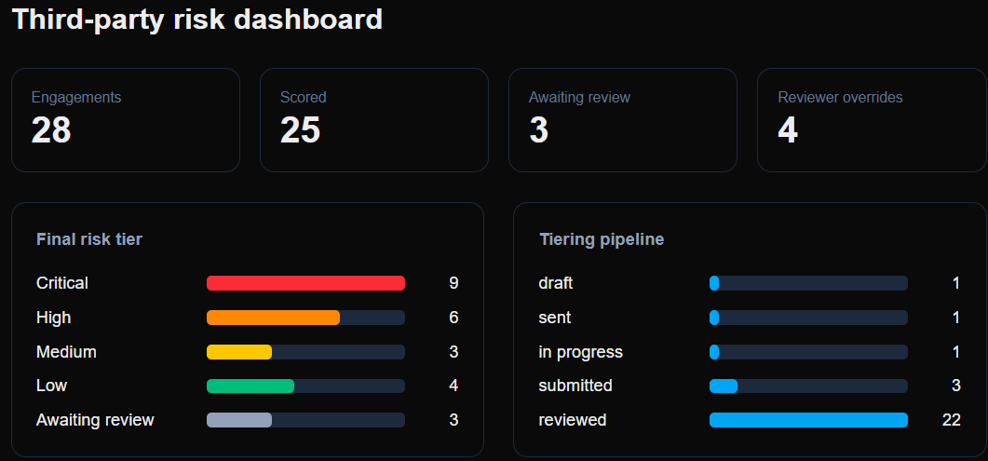The width and height of the screenshot is (988, 461).
Task: Select the reviewed stage label
Action: 572,420
